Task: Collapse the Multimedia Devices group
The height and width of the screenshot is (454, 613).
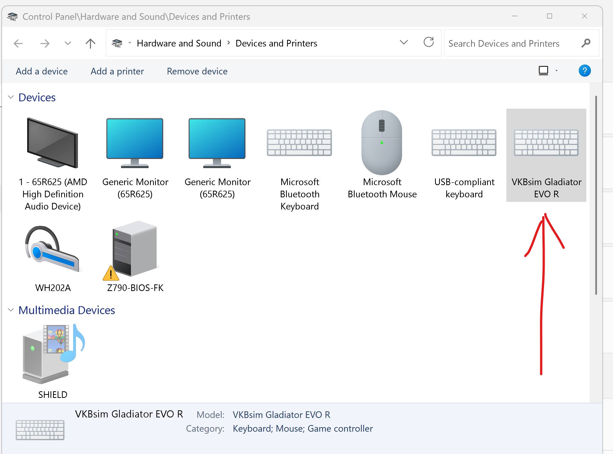Action: click(x=11, y=310)
